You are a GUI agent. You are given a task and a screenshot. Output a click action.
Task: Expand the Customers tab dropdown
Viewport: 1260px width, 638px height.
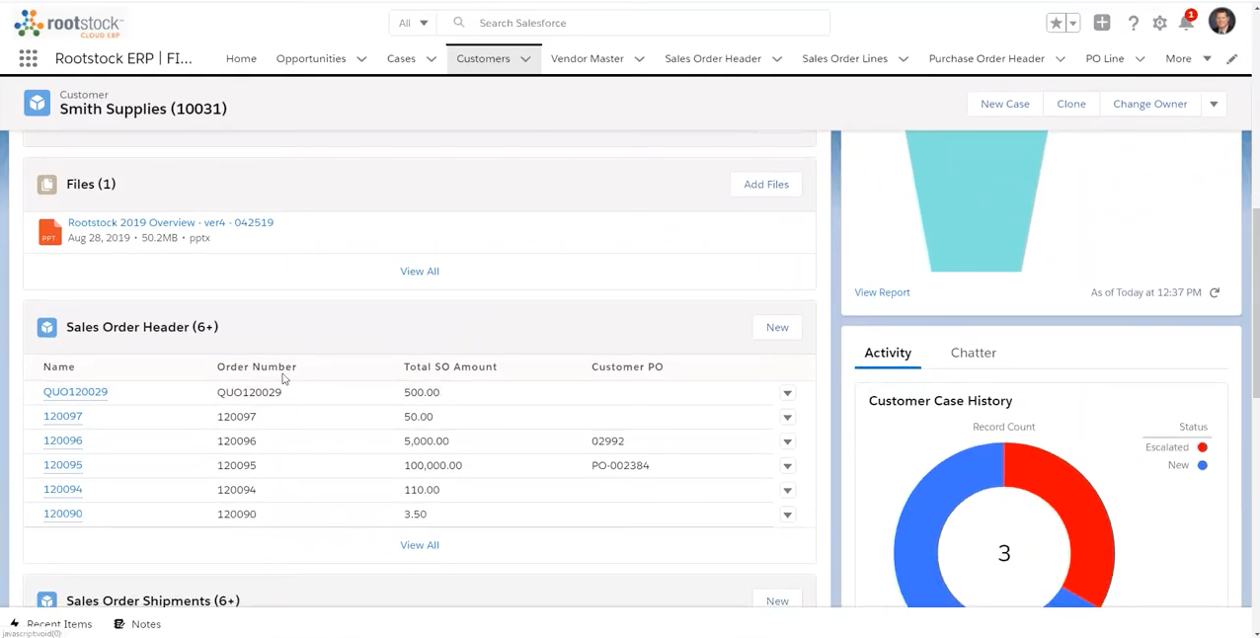click(x=525, y=58)
